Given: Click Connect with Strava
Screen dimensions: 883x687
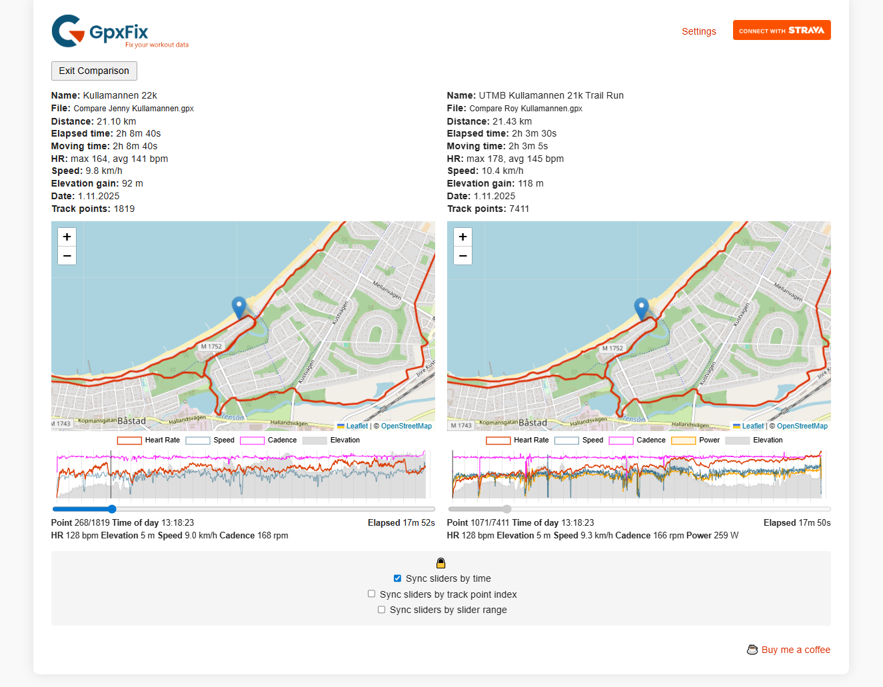Looking at the screenshot, I should click(x=782, y=30).
